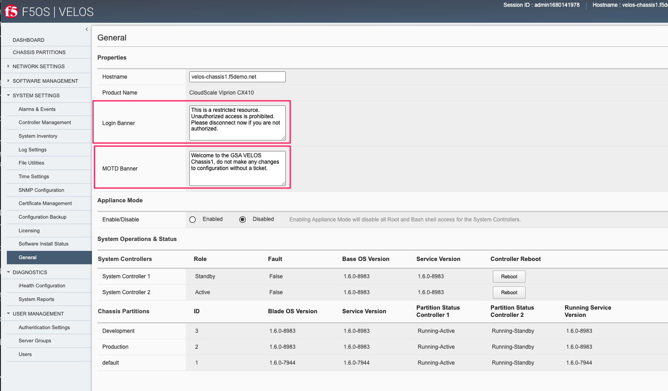Open Time Settings
This screenshot has width=668, height=391.
click(x=34, y=176)
